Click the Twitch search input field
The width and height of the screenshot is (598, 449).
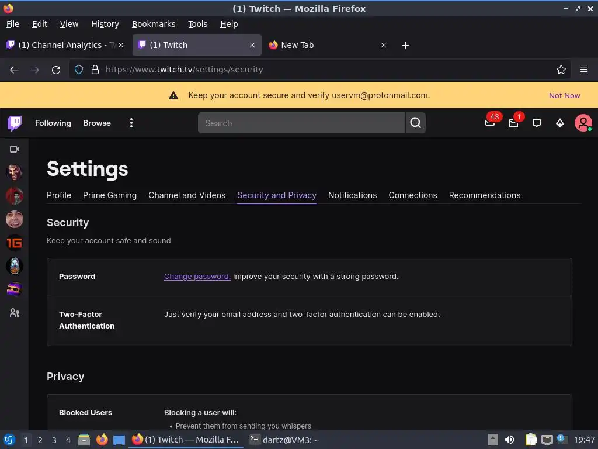(x=301, y=123)
